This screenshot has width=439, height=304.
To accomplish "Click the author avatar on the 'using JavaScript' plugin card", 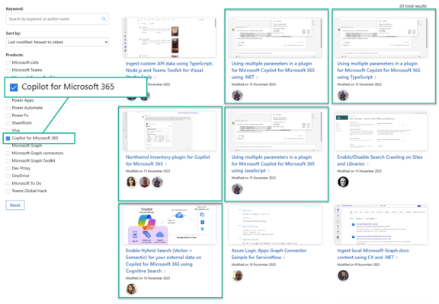I will coord(237,189).
